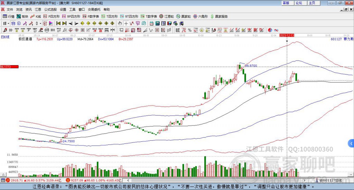
Task: Toggle the 极 indicator icon
Action: (45, 23)
